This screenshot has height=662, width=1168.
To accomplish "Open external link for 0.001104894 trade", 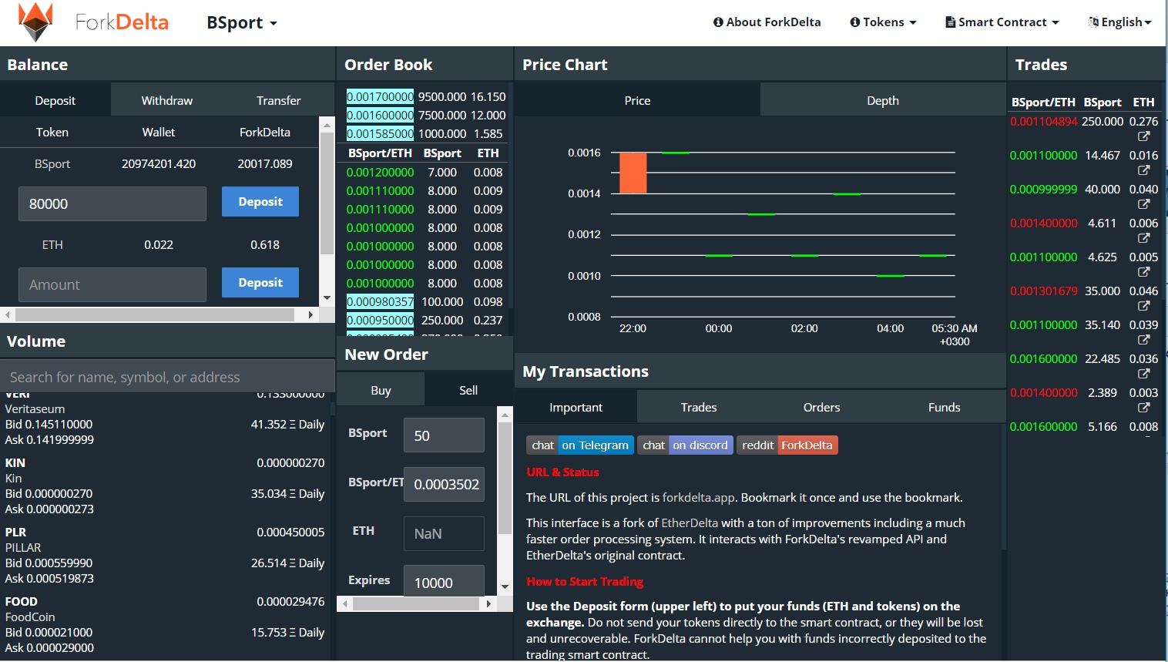I will pos(1143,136).
